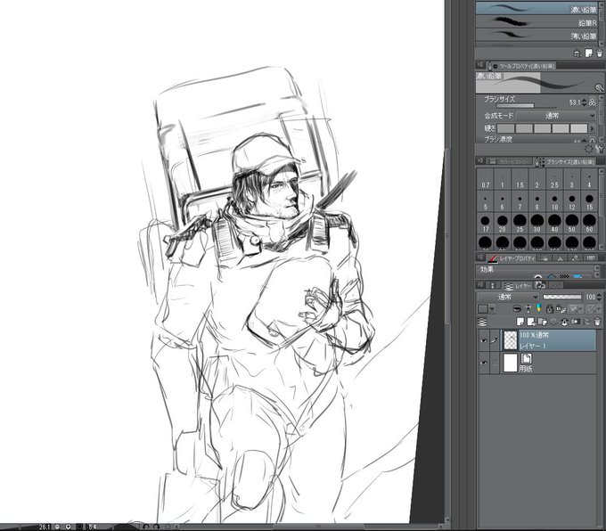Click the delete layer trash icon
This screenshot has width=606, height=531.
[x=597, y=322]
